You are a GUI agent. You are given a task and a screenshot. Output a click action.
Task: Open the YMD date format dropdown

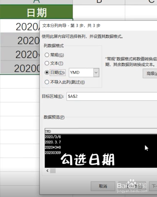coord(96,73)
